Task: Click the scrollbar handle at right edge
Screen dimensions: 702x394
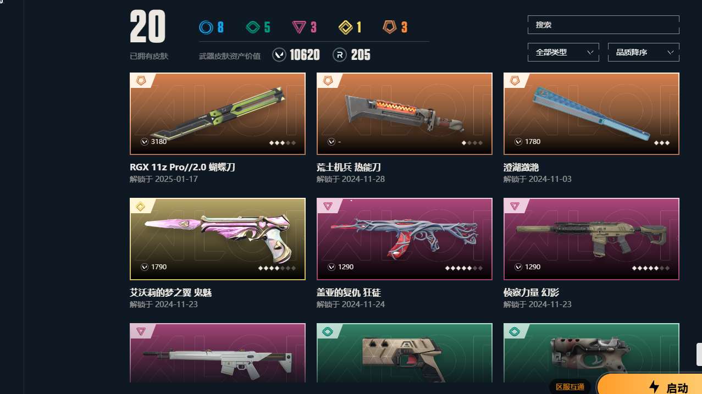Action: 699,354
